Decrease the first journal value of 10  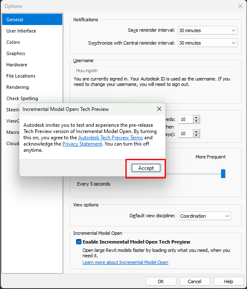[x=196, y=121]
